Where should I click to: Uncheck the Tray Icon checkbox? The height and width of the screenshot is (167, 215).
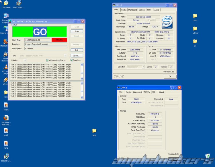pyautogui.click(x=72, y=60)
